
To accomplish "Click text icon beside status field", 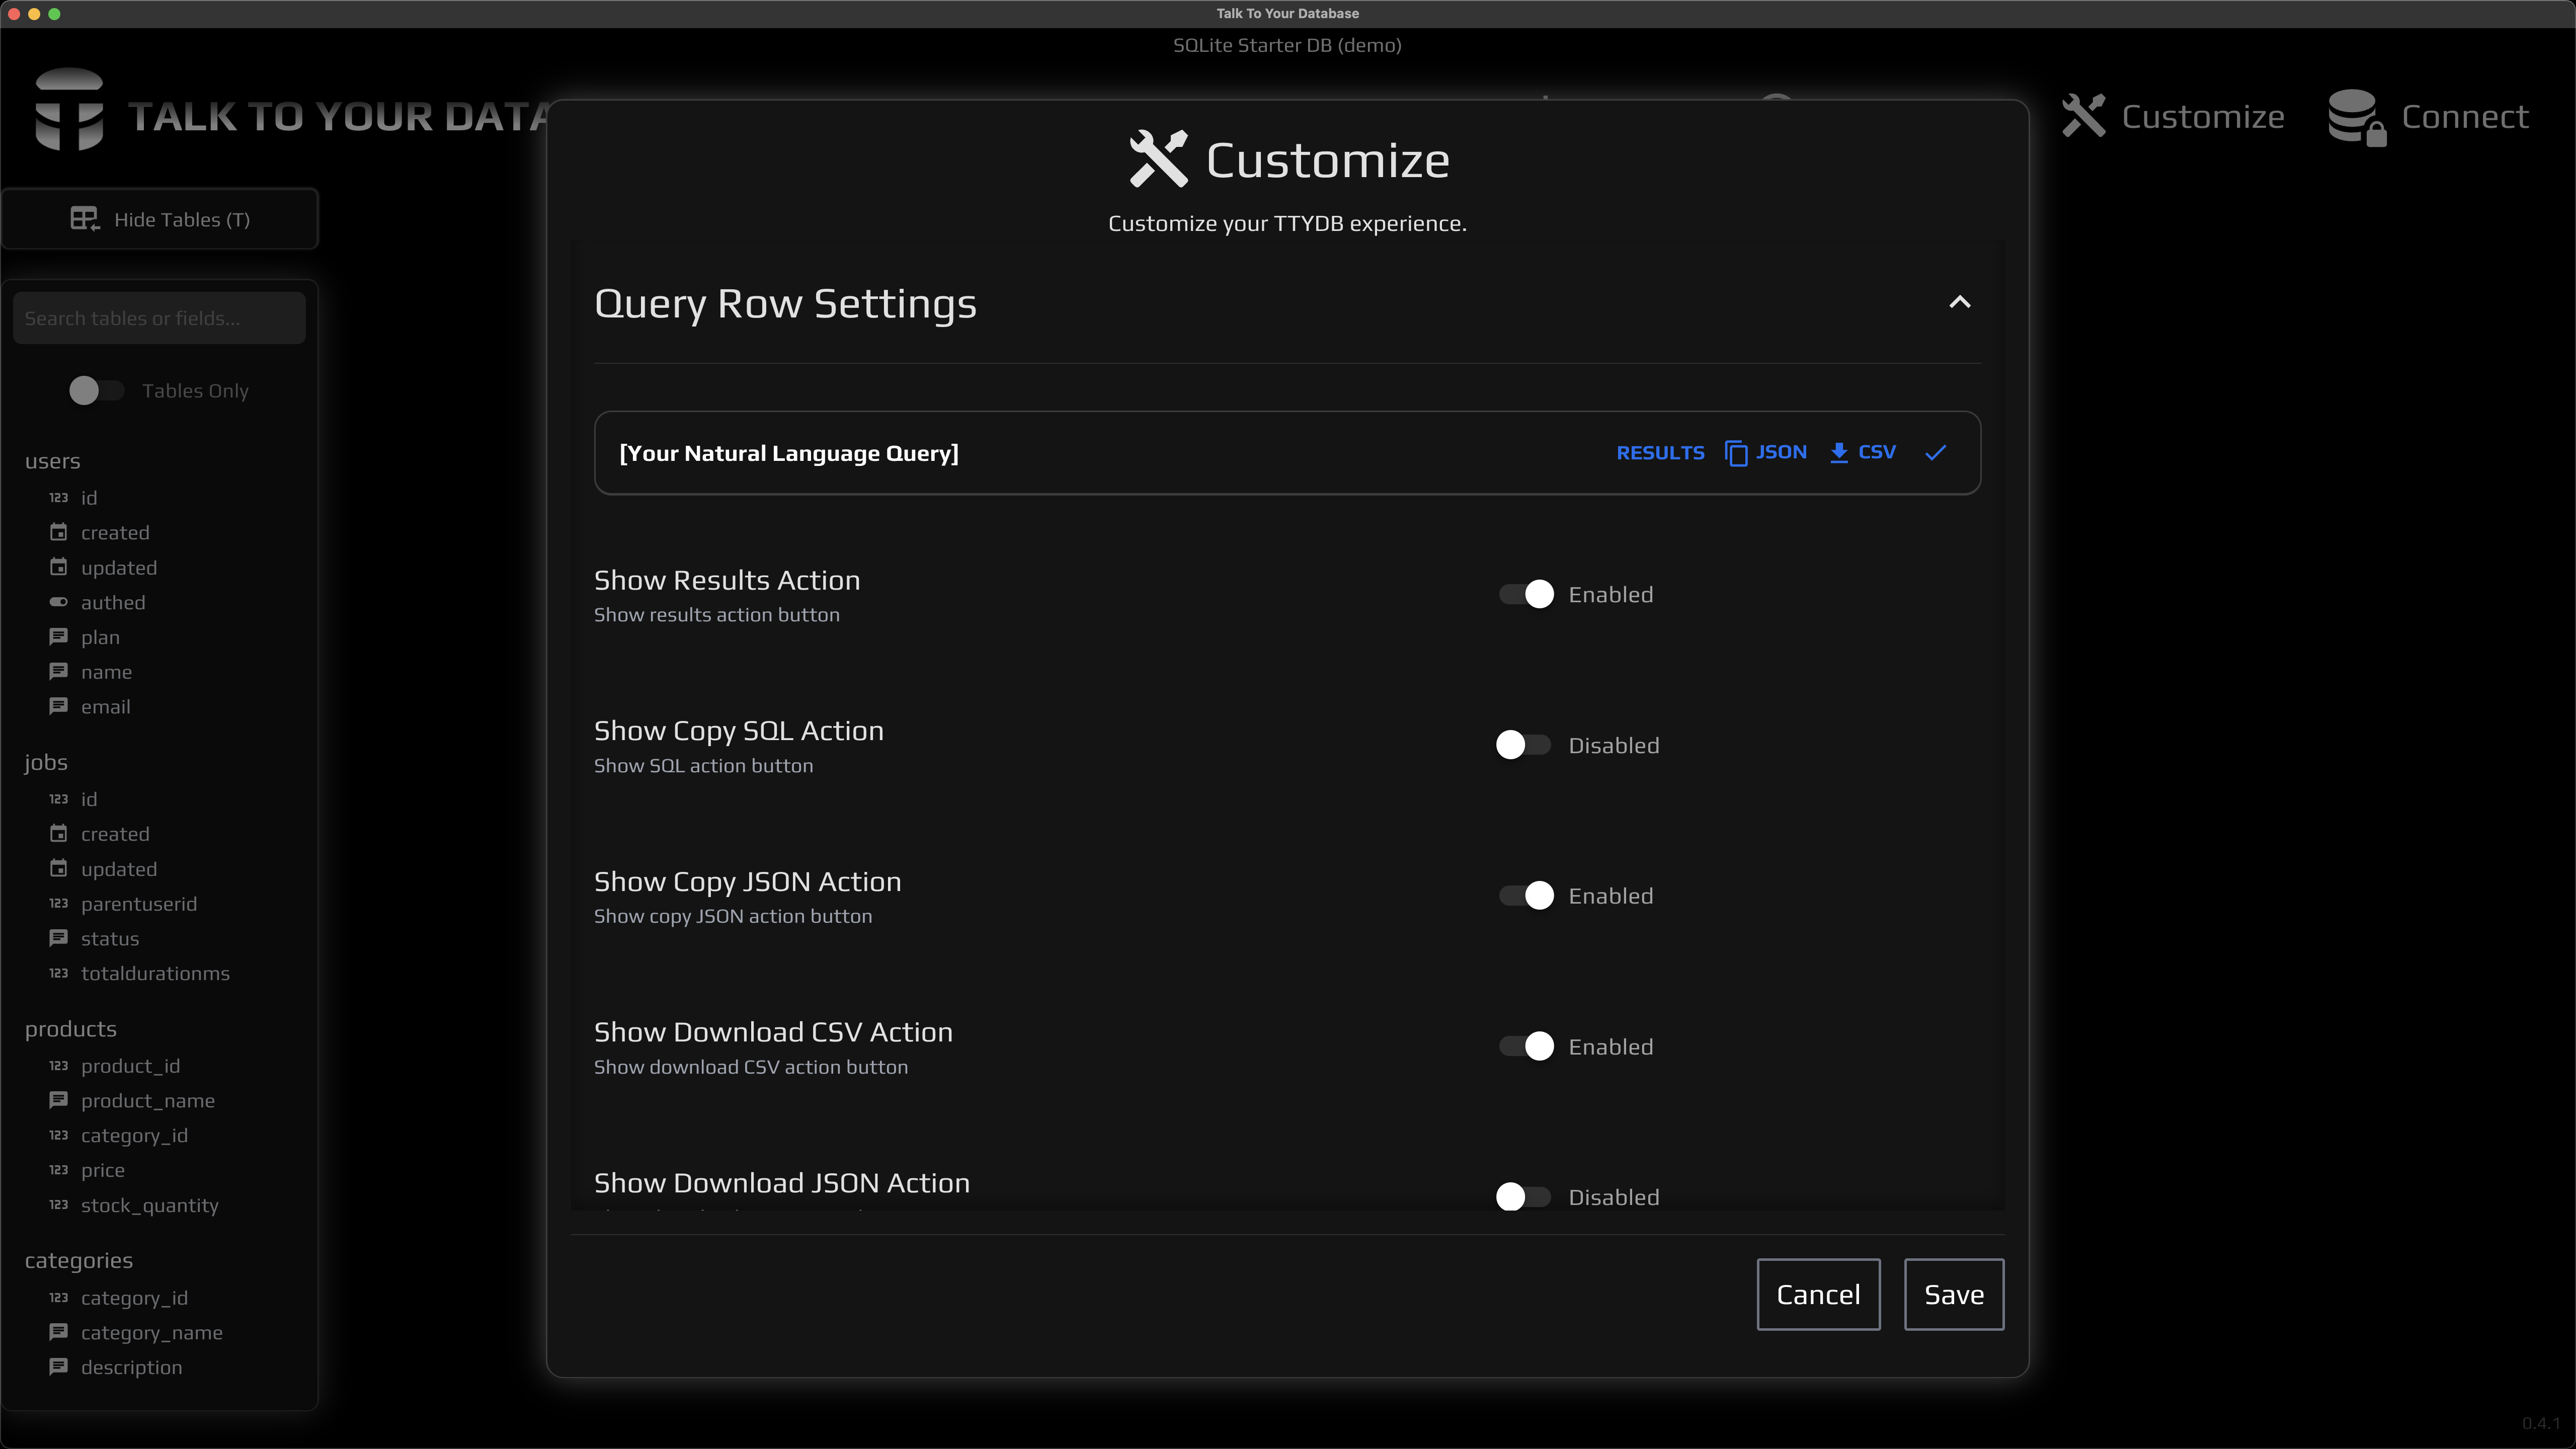I will 59,938.
